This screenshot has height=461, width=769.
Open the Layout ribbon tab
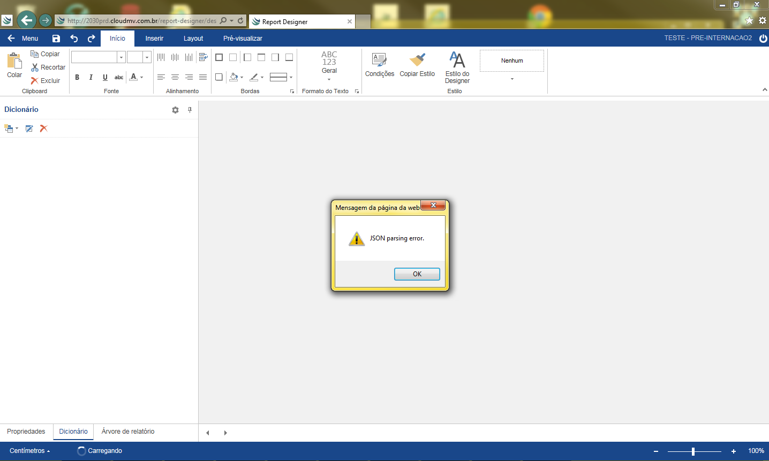point(193,39)
